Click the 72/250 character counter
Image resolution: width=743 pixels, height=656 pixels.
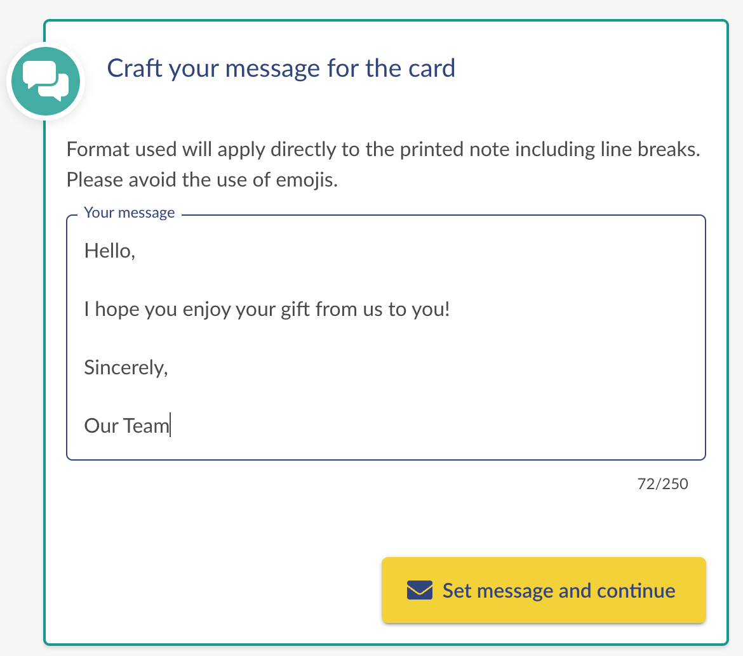click(662, 483)
